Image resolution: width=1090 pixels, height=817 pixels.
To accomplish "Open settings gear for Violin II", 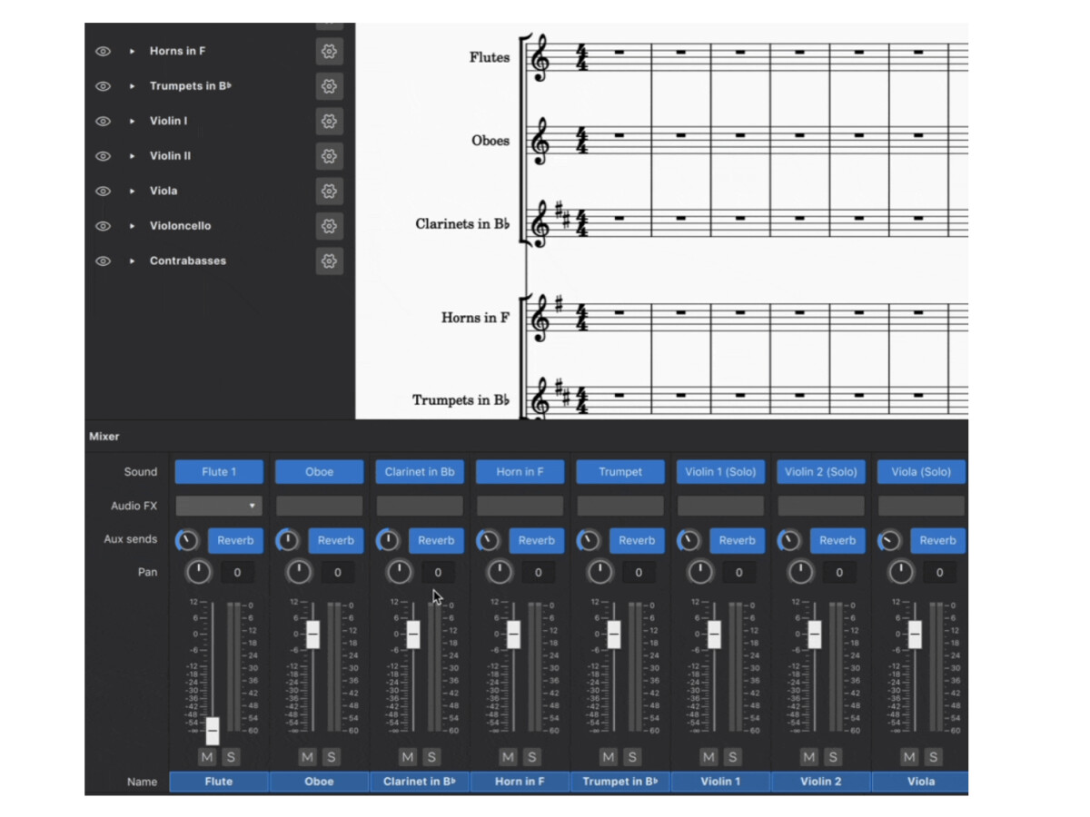I will coord(329,156).
